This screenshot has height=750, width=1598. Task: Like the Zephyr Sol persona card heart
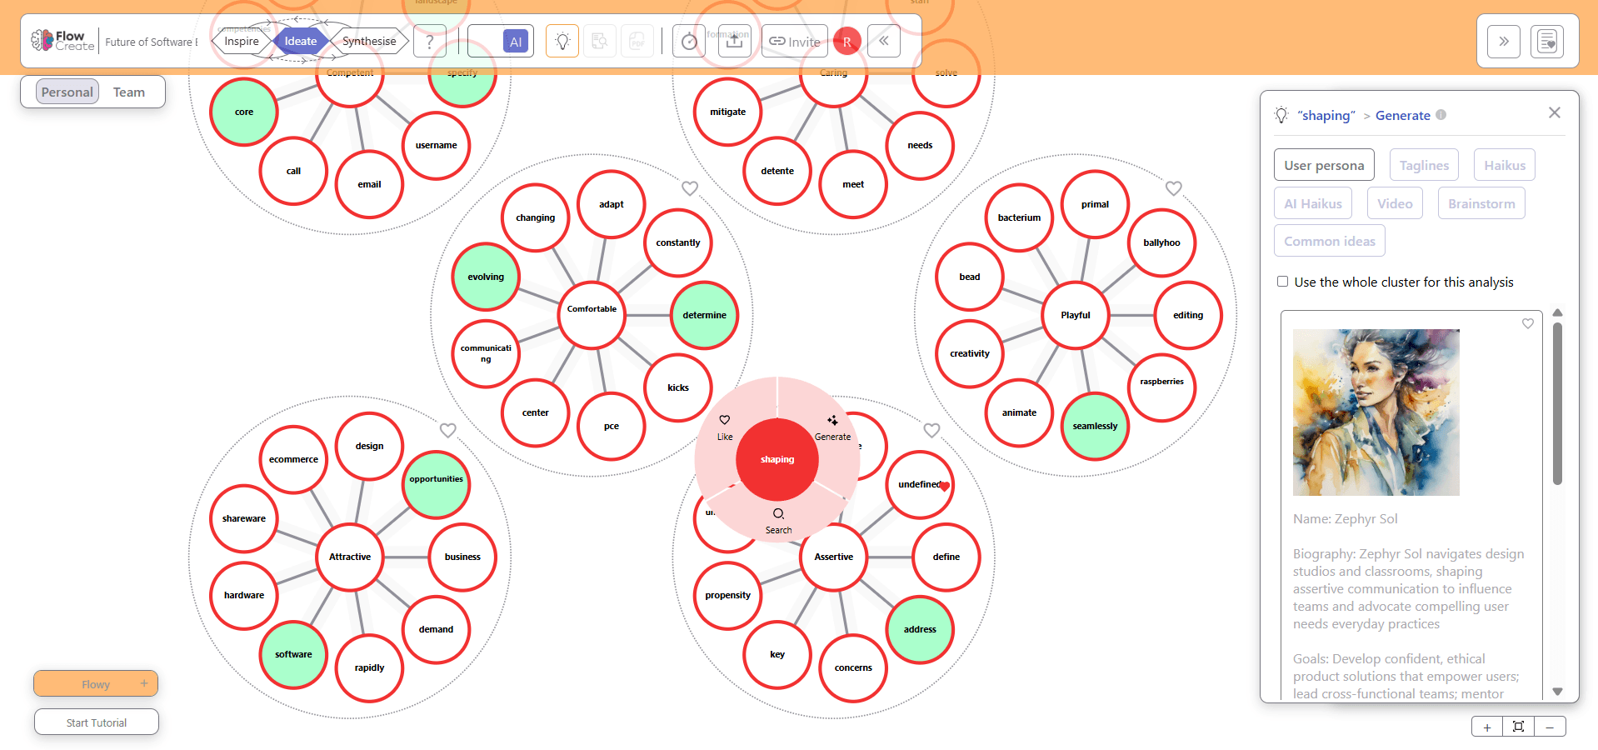pos(1528,323)
